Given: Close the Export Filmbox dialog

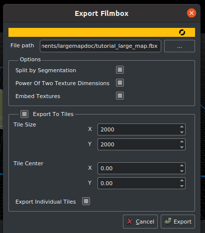Looking at the screenshot, I should [x=192, y=13].
